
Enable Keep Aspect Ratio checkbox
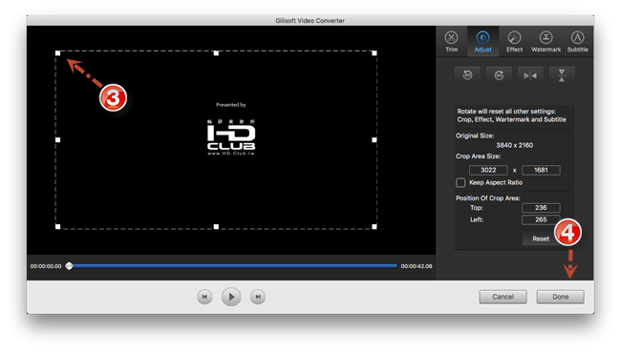[460, 183]
